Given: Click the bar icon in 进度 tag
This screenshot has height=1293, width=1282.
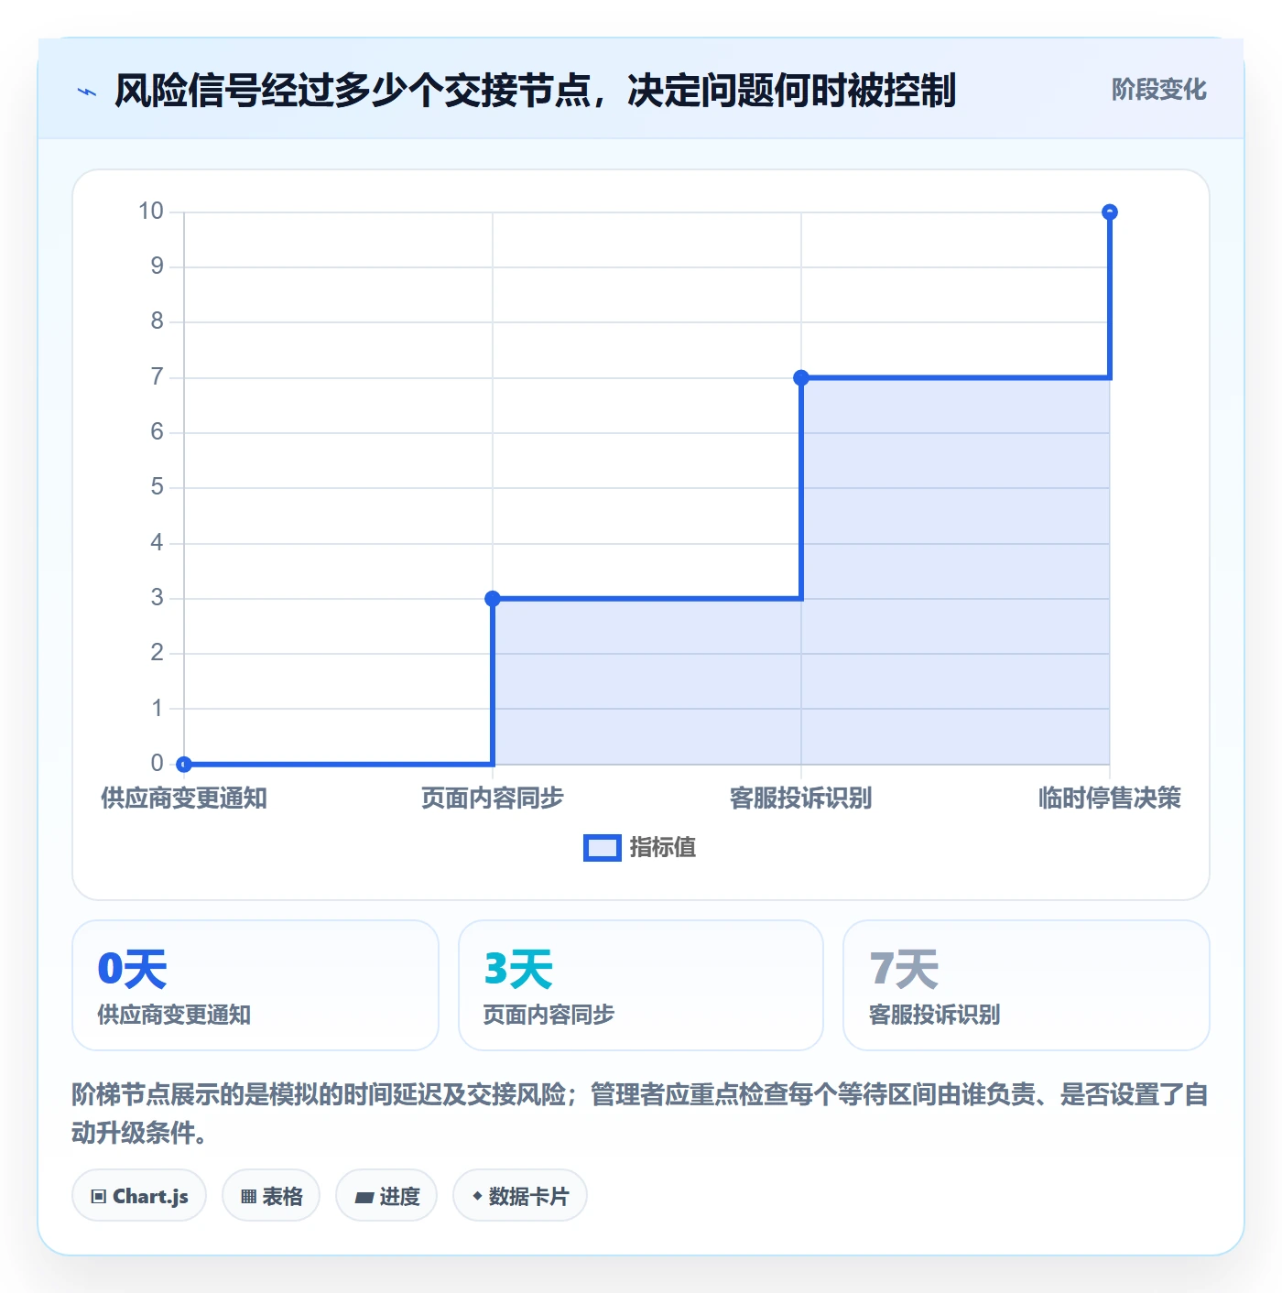Looking at the screenshot, I should pyautogui.click(x=364, y=1197).
